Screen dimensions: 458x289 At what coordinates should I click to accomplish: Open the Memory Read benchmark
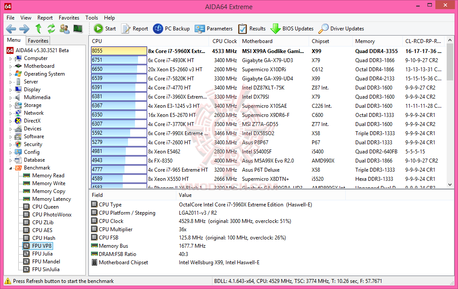(48, 176)
